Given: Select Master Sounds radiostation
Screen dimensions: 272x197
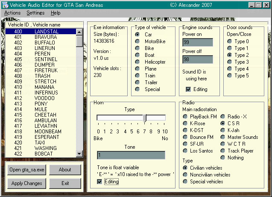Looking at the screenshot, I should (223, 137).
